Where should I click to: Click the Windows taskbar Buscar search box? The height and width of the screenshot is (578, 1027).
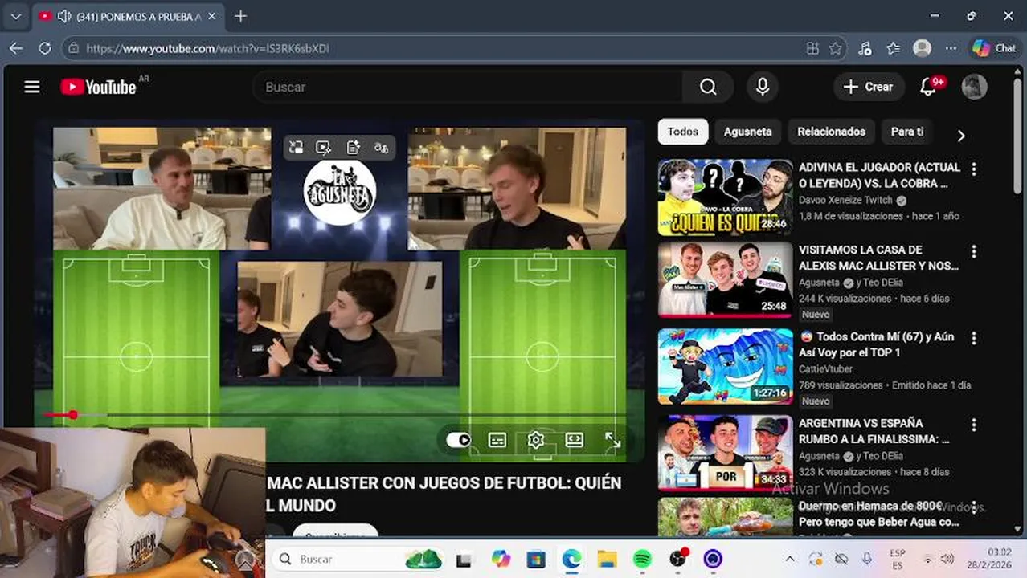click(x=358, y=559)
